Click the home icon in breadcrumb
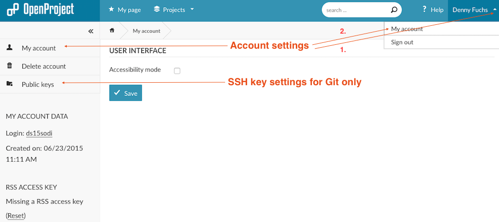The height and width of the screenshot is (222, 499). [112, 31]
